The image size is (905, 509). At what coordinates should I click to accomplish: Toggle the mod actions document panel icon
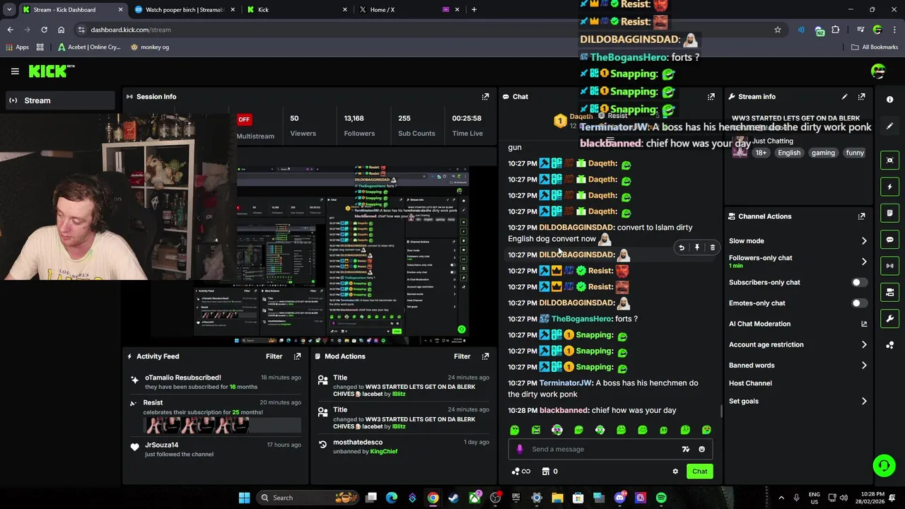[889, 213]
